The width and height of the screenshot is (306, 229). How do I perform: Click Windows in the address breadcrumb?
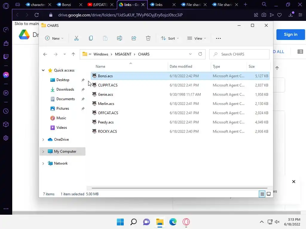[101, 54]
